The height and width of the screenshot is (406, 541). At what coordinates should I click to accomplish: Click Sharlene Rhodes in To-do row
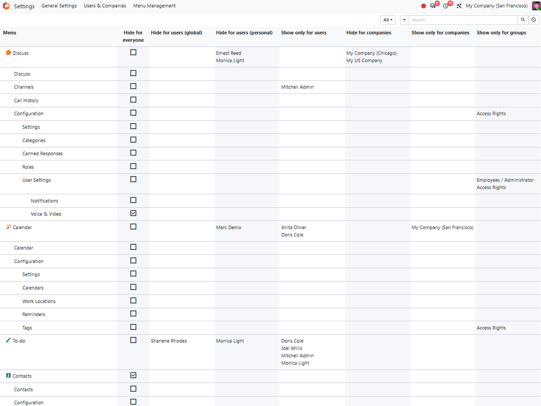[169, 341]
